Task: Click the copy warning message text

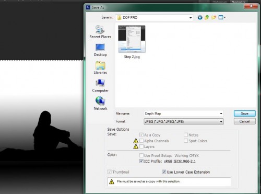Action: click(x=148, y=181)
